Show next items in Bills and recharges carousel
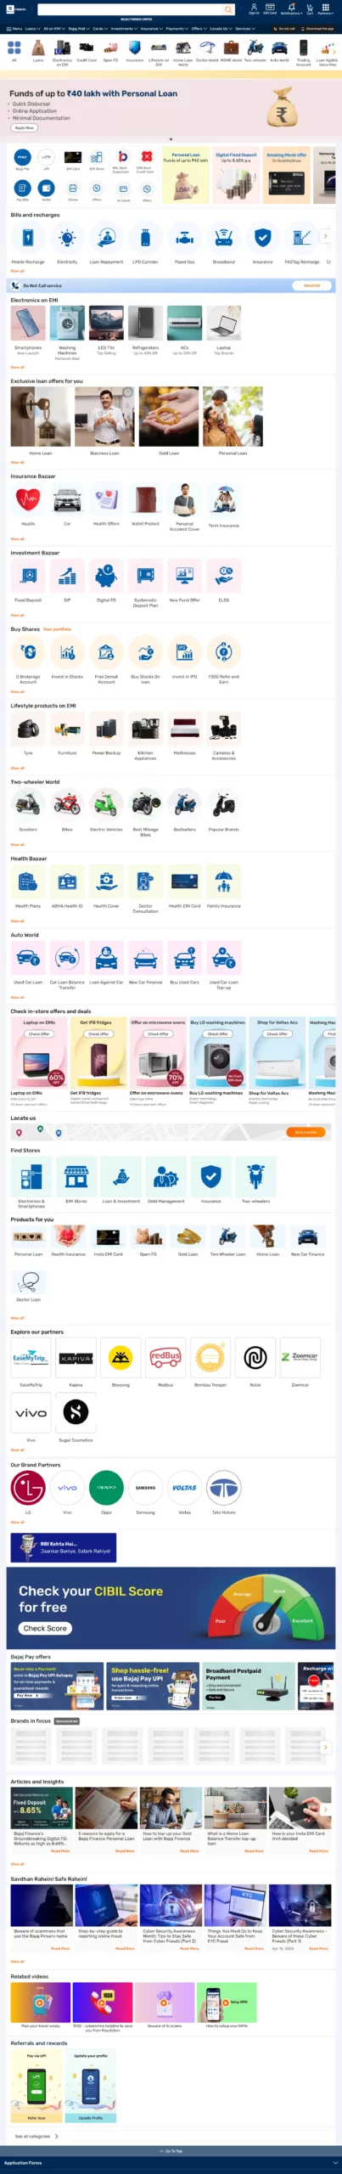Image resolution: width=342 pixels, height=2174 pixels. (325, 236)
